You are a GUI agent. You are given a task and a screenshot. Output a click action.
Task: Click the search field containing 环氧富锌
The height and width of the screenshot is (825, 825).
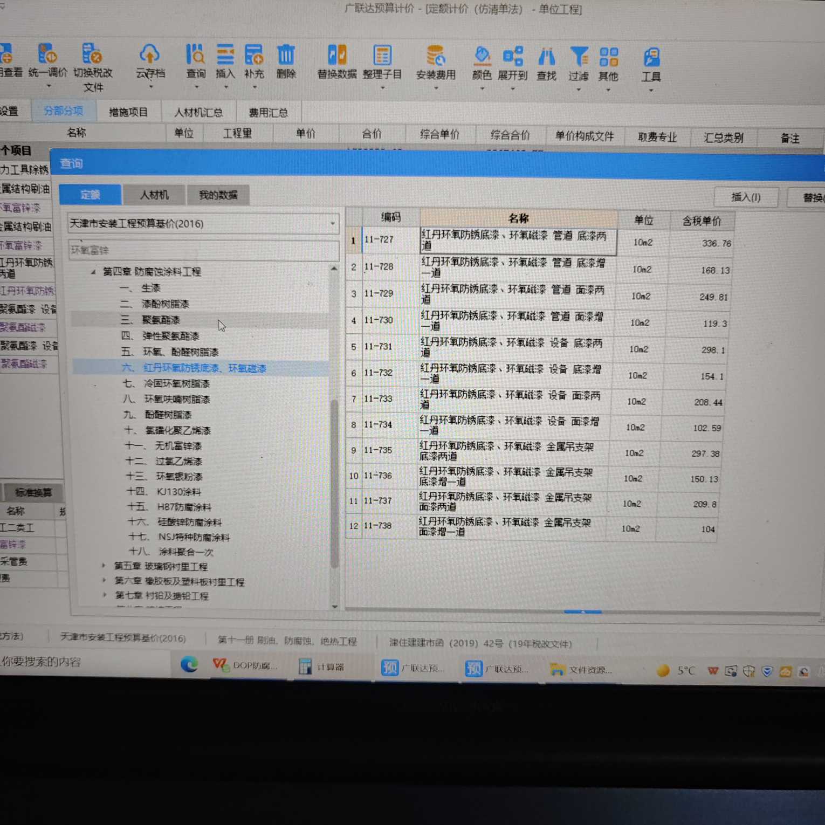click(x=203, y=250)
